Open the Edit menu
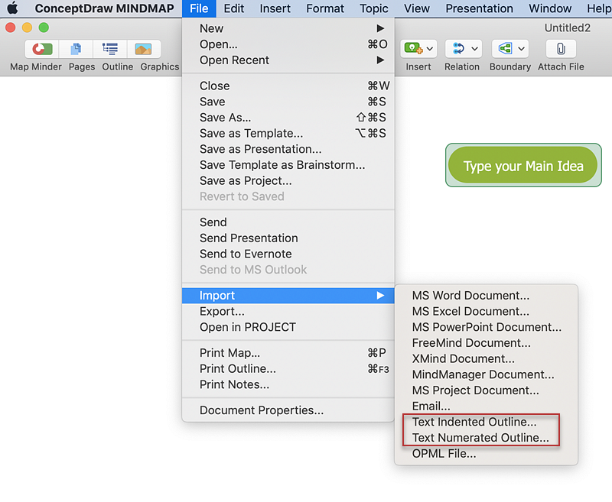This screenshot has height=502, width=612. click(234, 8)
